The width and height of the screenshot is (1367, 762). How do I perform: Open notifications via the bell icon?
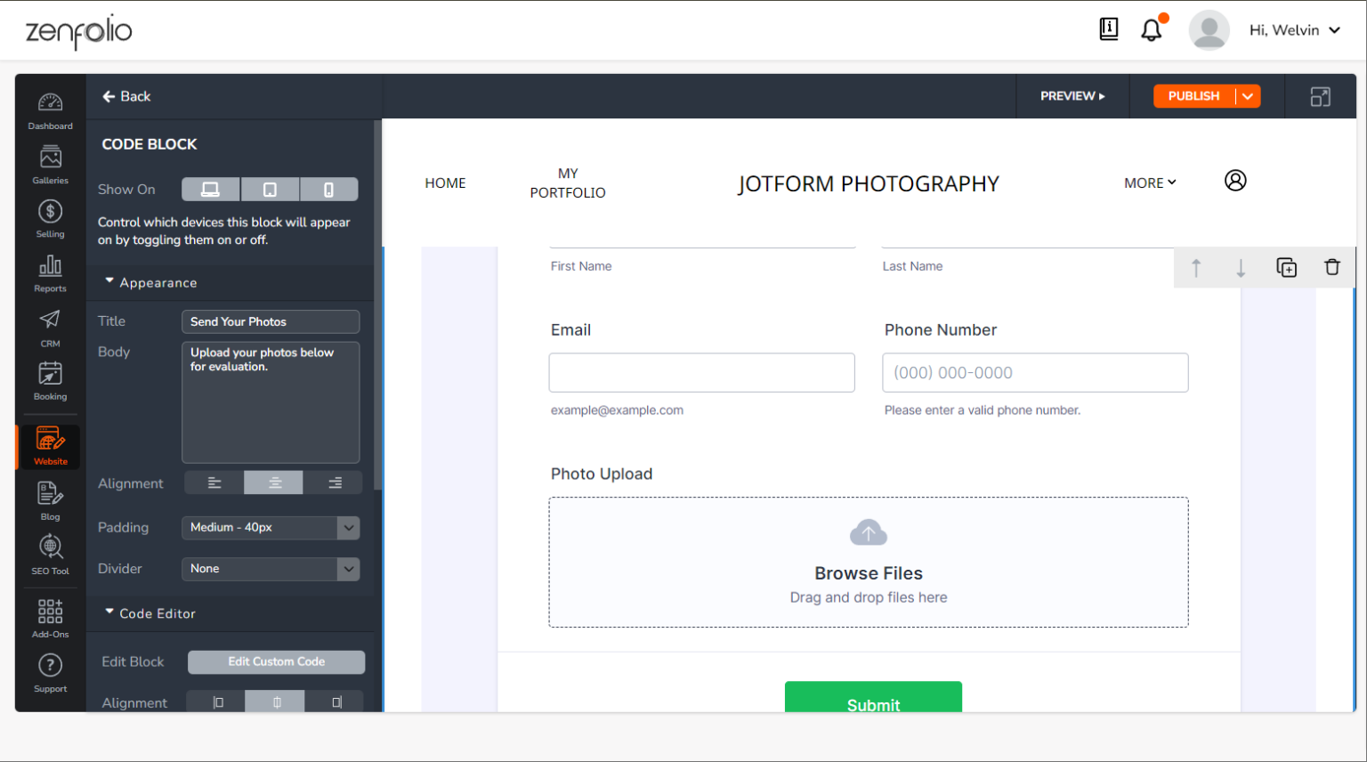(x=1152, y=29)
